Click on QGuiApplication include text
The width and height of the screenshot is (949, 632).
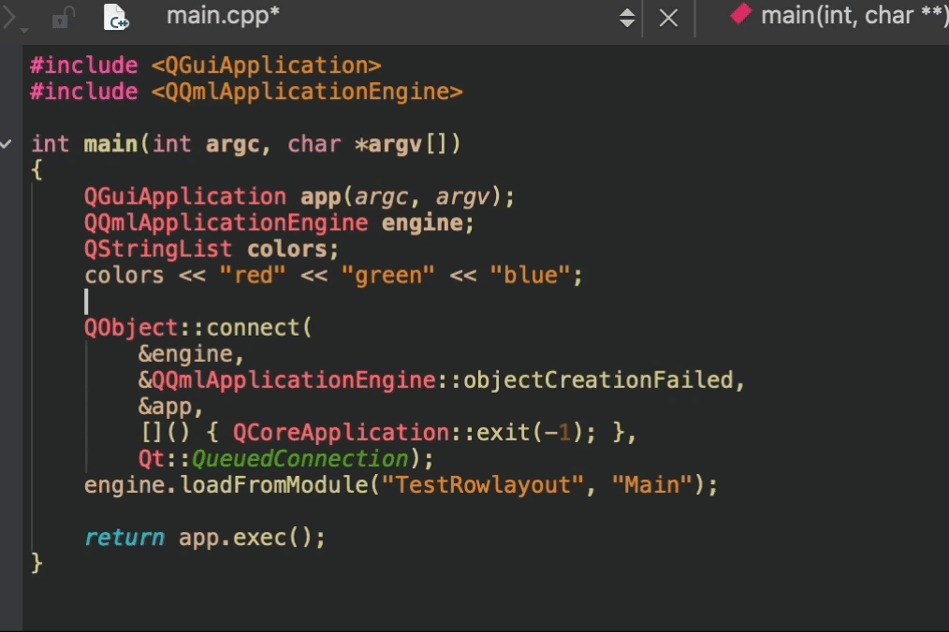click(267, 65)
